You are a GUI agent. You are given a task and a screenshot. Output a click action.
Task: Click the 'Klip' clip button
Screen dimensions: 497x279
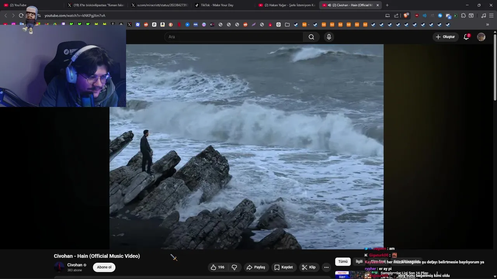coord(309,267)
